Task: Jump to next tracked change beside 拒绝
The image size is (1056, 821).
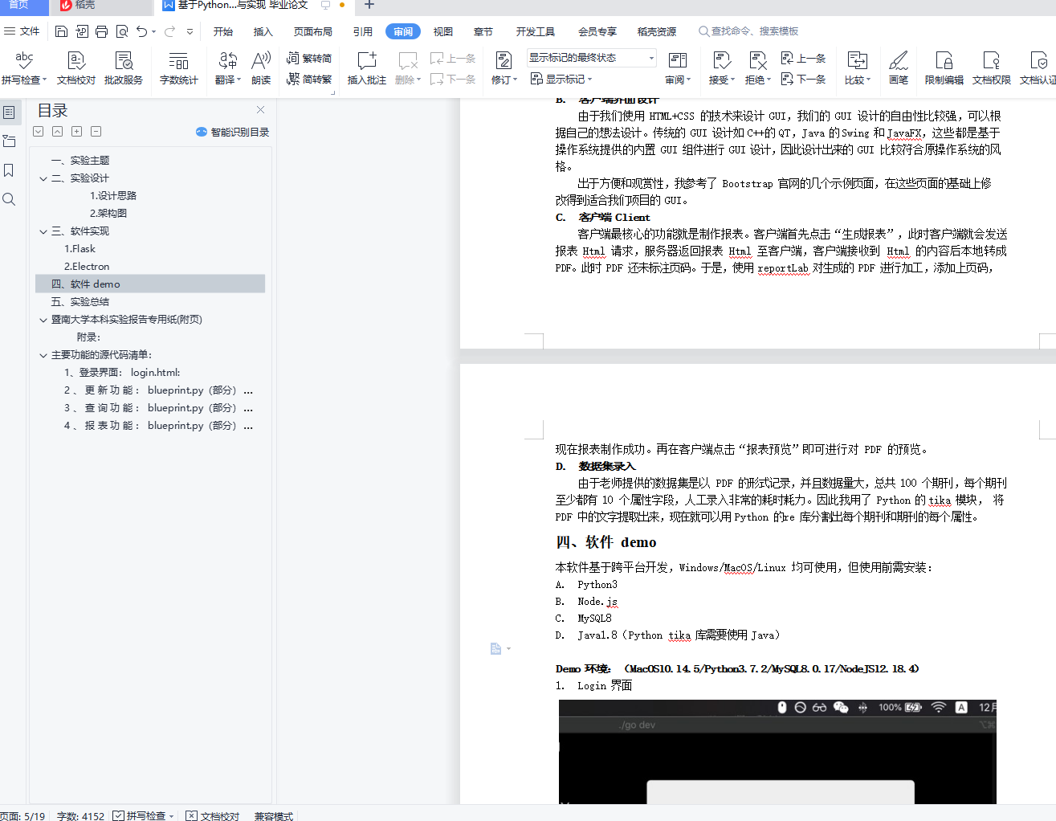Action: [x=803, y=79]
